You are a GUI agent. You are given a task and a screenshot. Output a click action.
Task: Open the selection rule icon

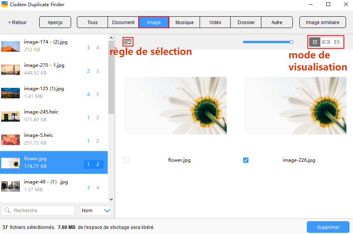(127, 41)
